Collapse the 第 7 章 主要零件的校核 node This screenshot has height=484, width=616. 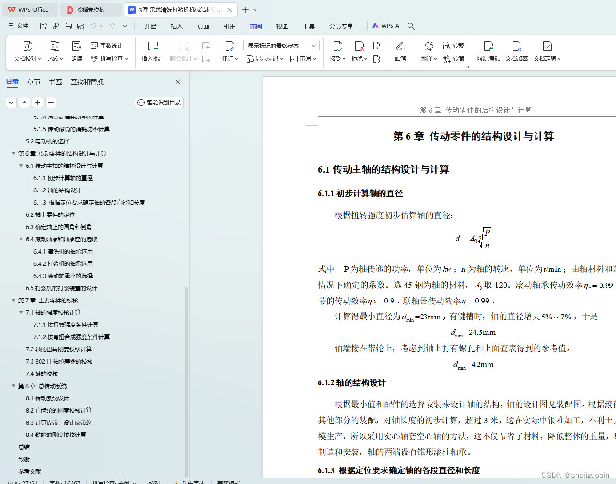(13, 300)
